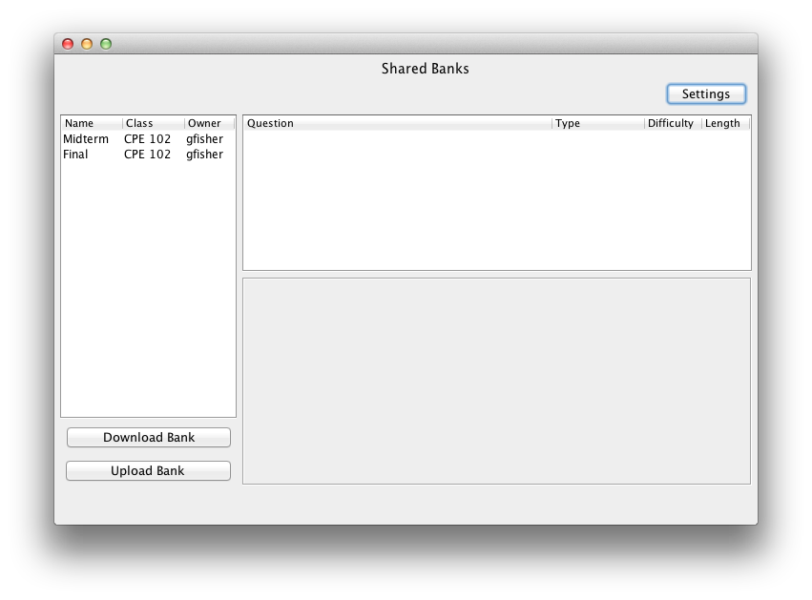812x600 pixels.
Task: Click the CPE 102 cell in Midterm row
Action: 148,139
